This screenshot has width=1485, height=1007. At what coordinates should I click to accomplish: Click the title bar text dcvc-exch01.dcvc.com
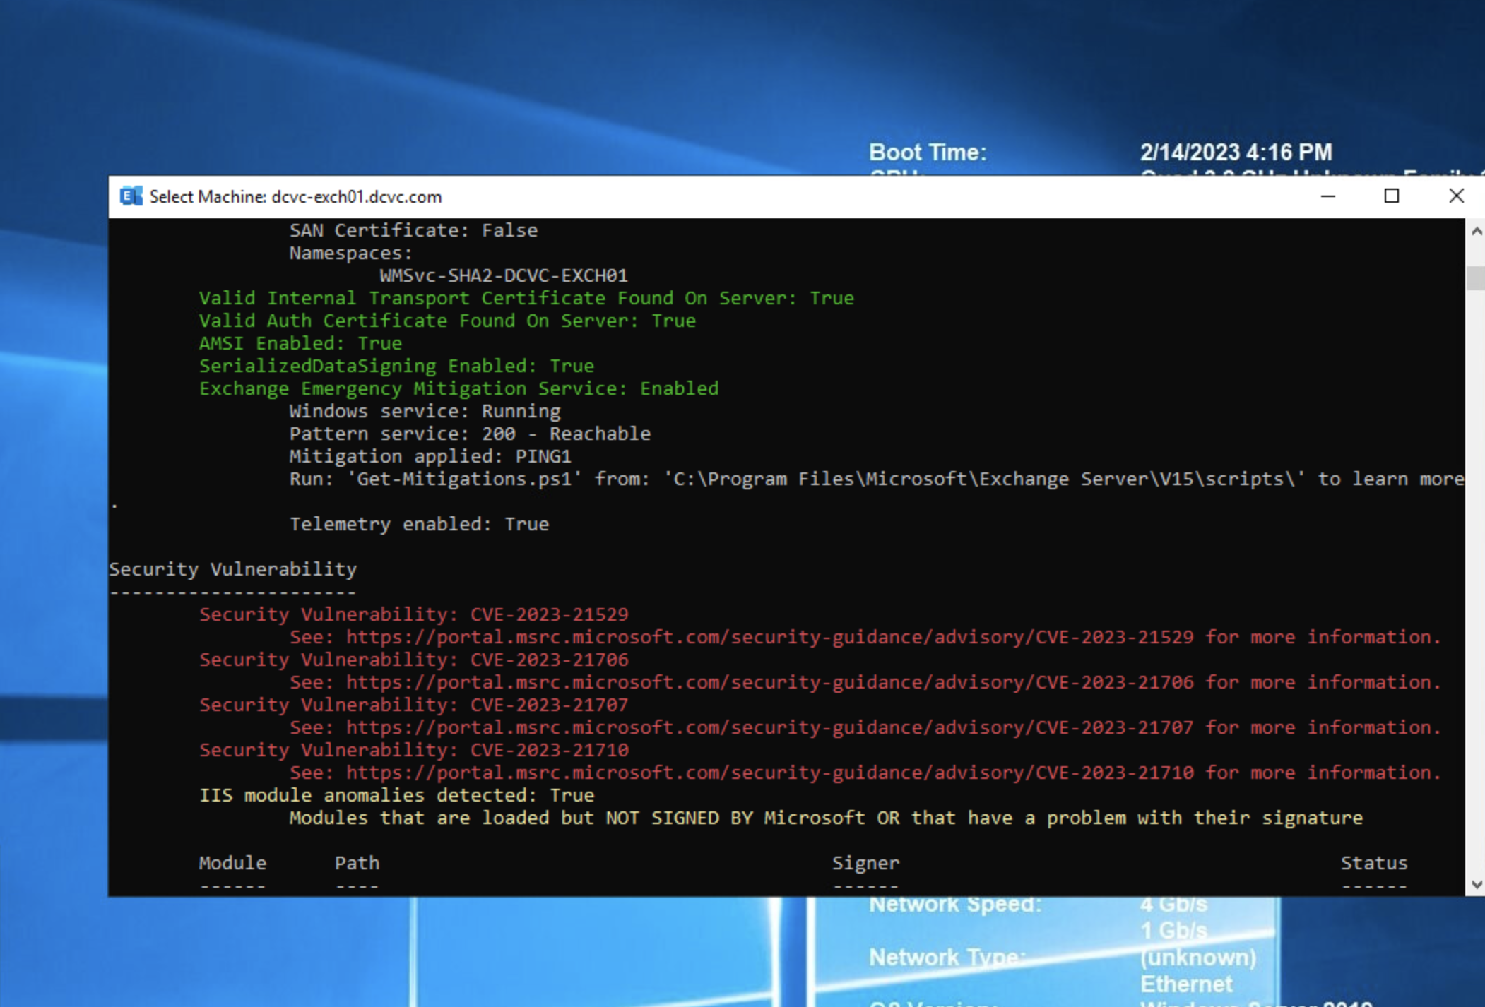pyautogui.click(x=356, y=197)
